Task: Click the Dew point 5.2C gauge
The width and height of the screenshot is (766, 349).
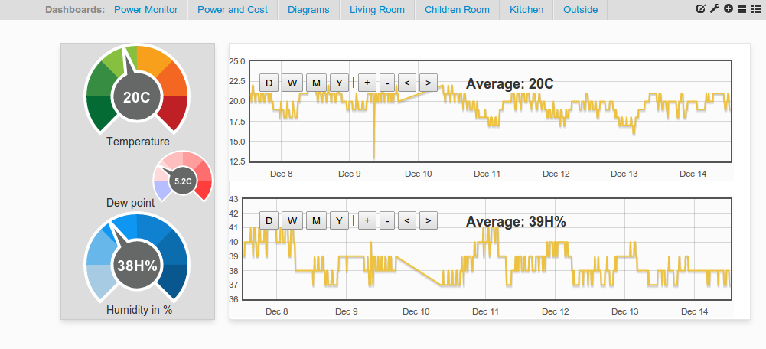Action: 183,176
